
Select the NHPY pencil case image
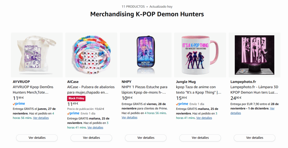point(145,55)
